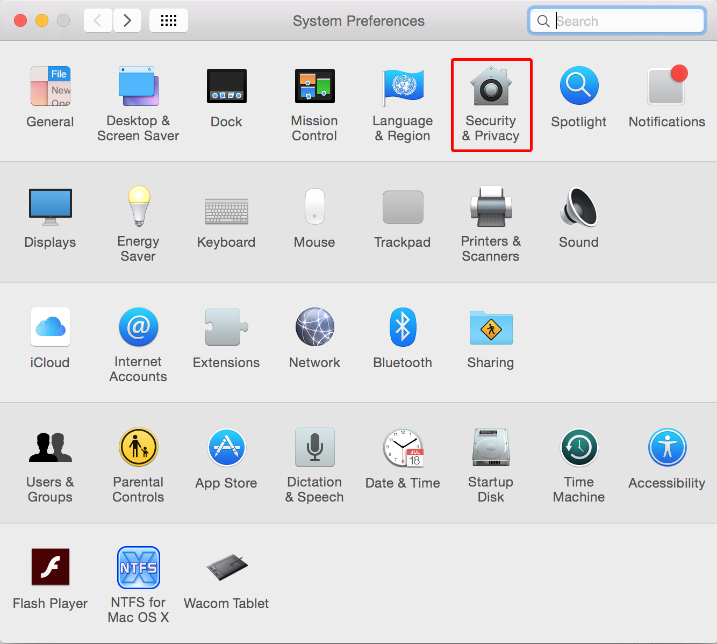
Task: Minimize the System Preferences window
Action: (x=42, y=20)
